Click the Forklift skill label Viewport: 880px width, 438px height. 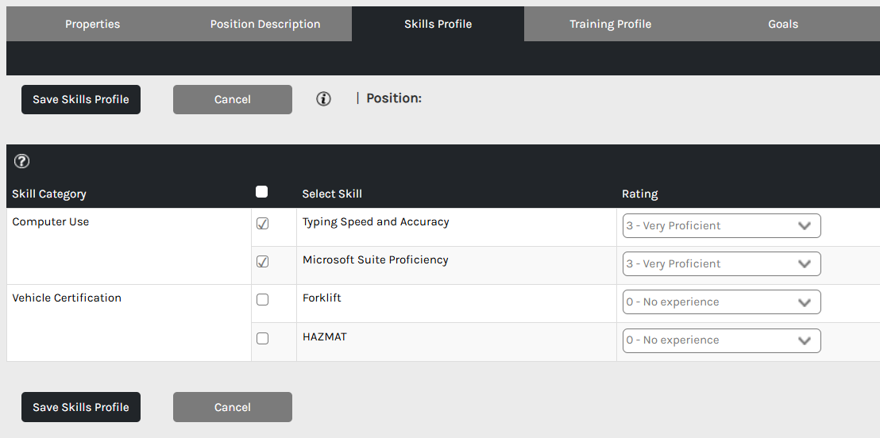tap(322, 298)
